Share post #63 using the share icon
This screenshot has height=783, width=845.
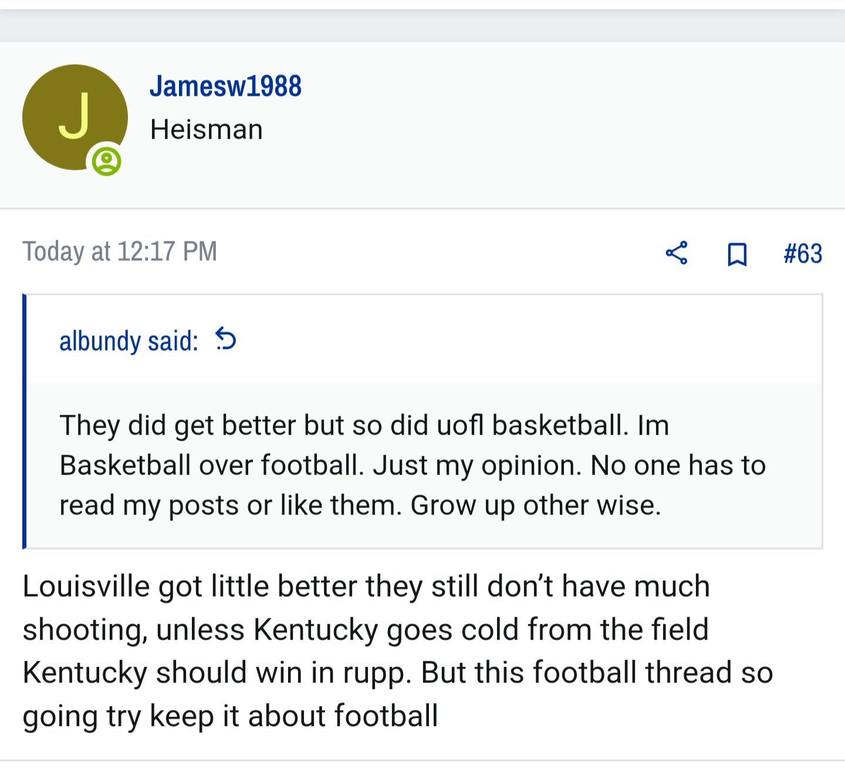tap(677, 253)
